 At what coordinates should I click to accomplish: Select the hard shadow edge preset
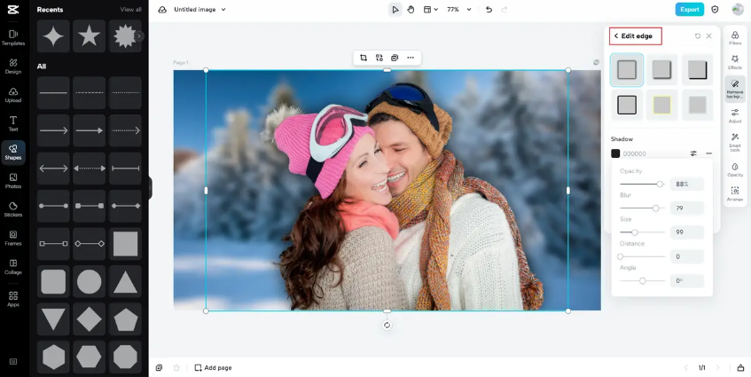pyautogui.click(x=697, y=70)
